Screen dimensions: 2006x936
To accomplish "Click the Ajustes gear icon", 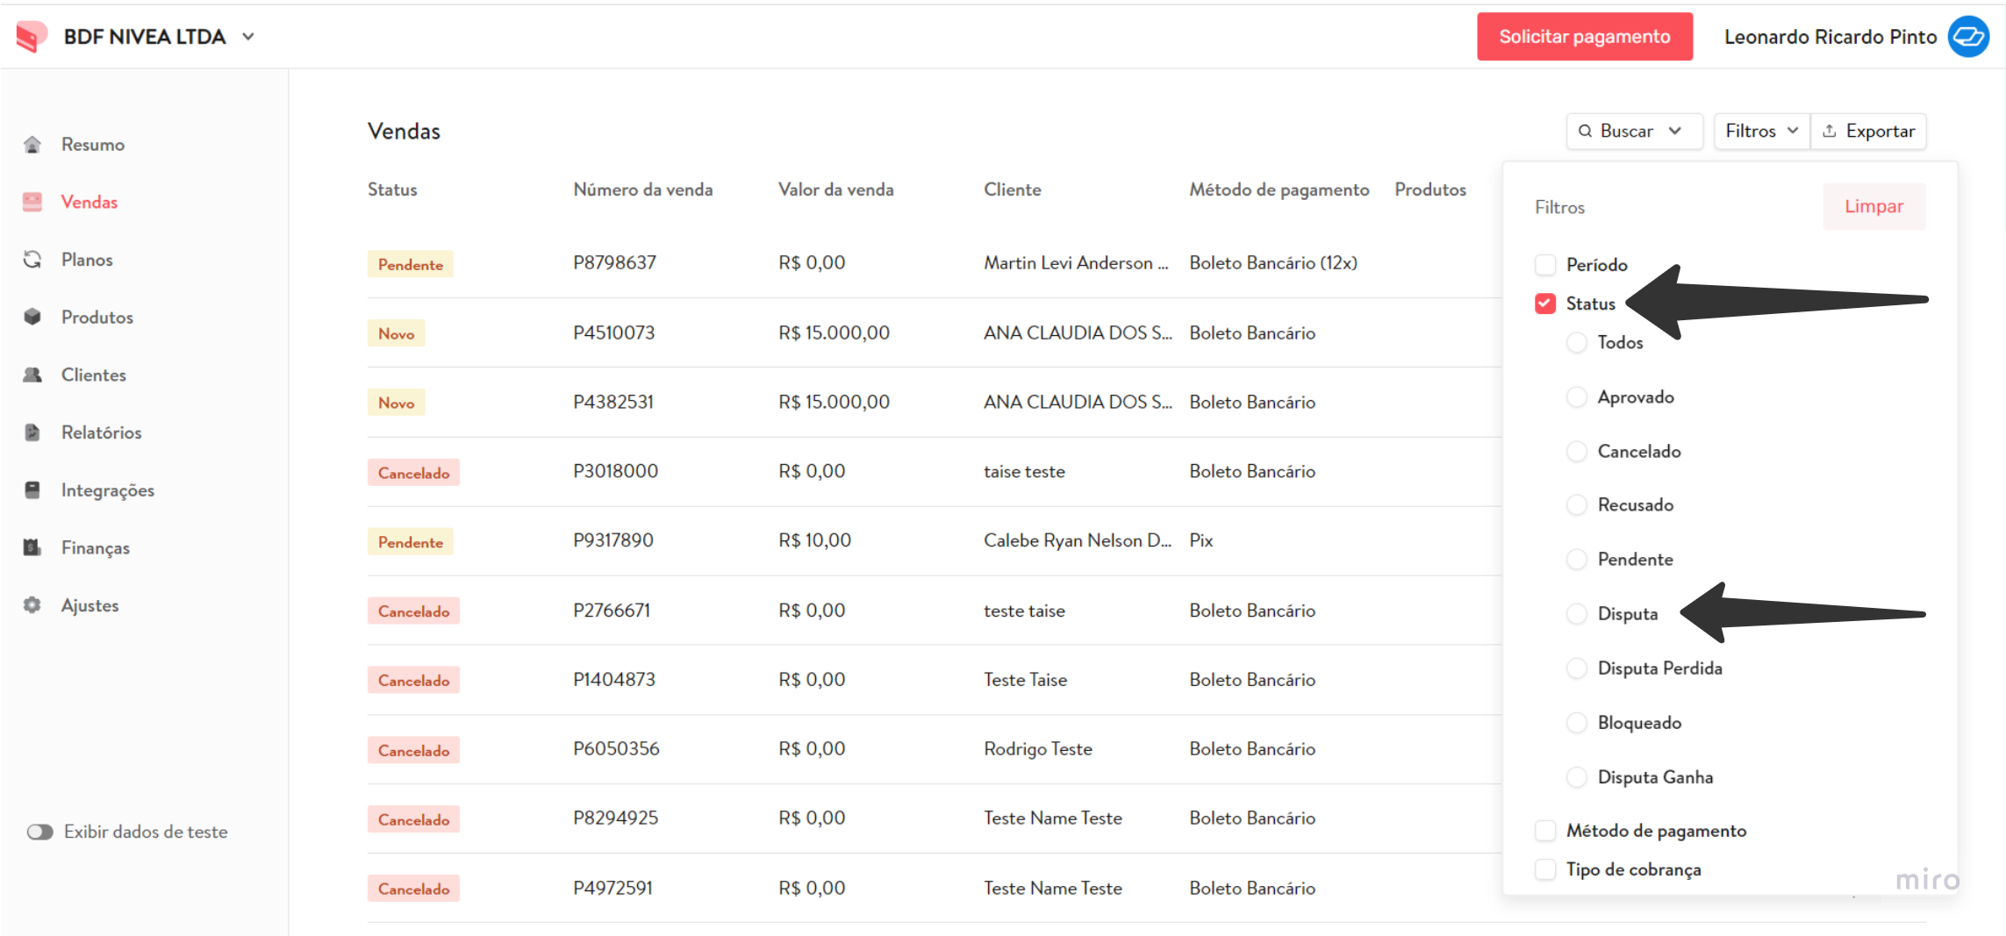I will pos(32,605).
